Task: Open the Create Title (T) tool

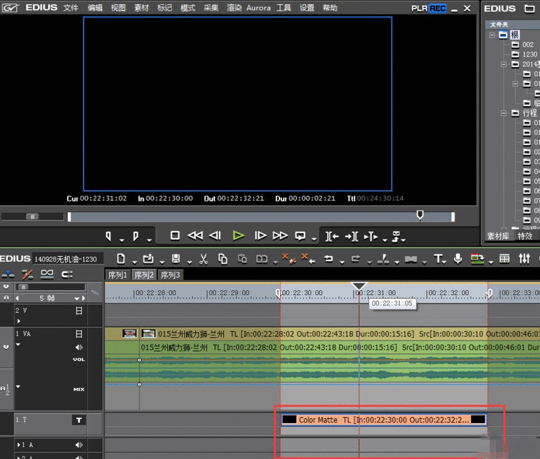Action: 438,259
